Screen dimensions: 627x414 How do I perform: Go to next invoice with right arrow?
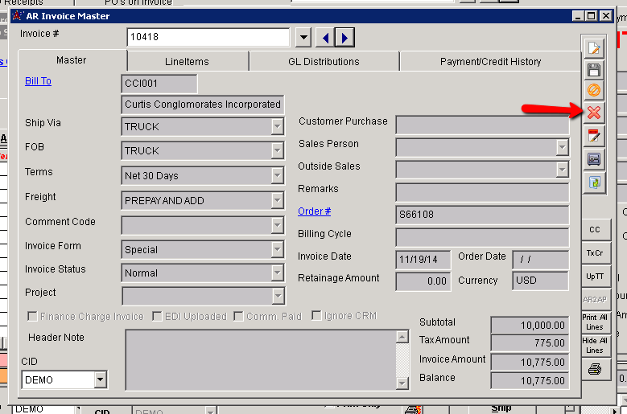344,38
